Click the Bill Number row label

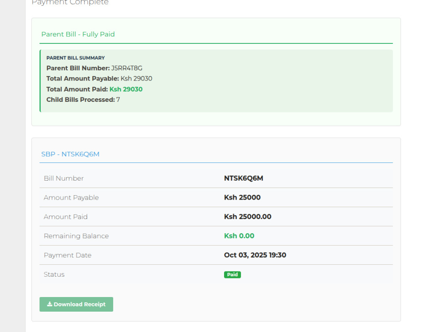pyautogui.click(x=64, y=178)
